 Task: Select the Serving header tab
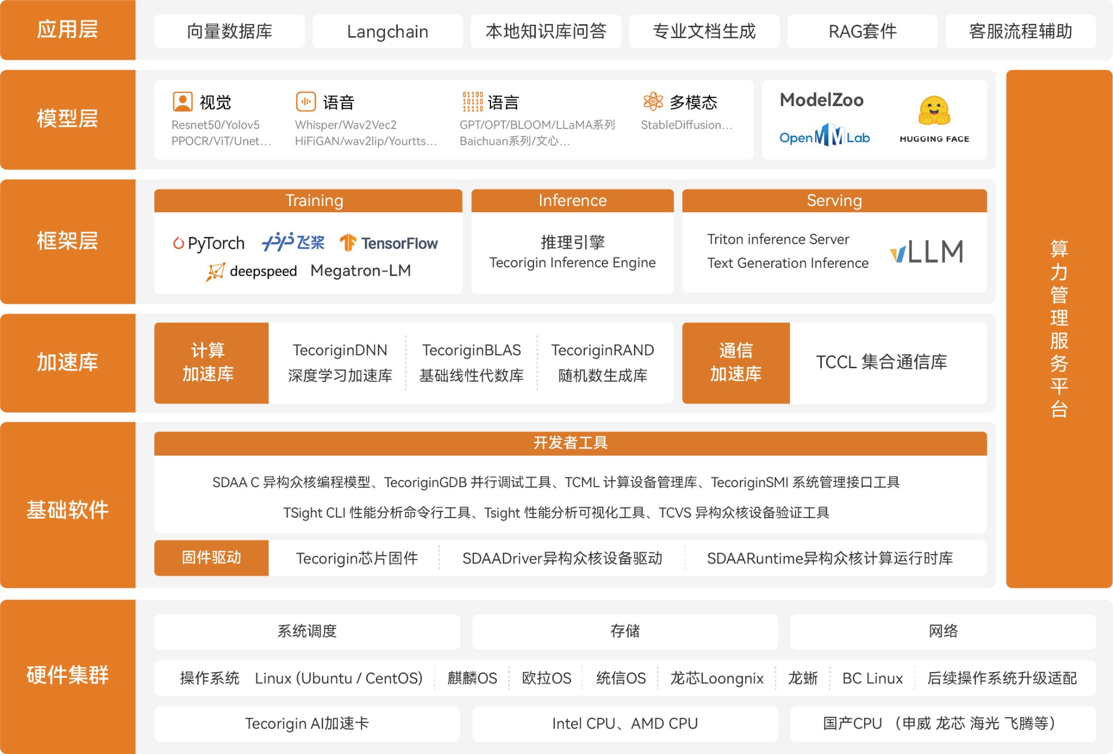coord(834,200)
